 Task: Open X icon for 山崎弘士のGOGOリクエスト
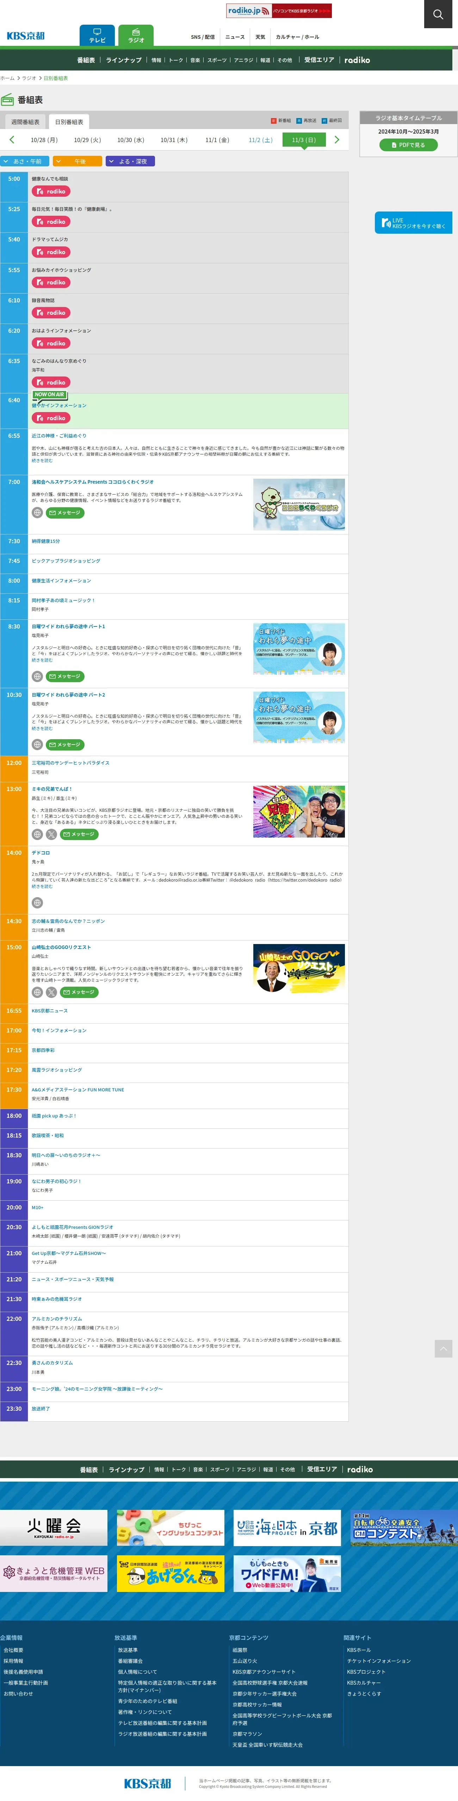[51, 993]
